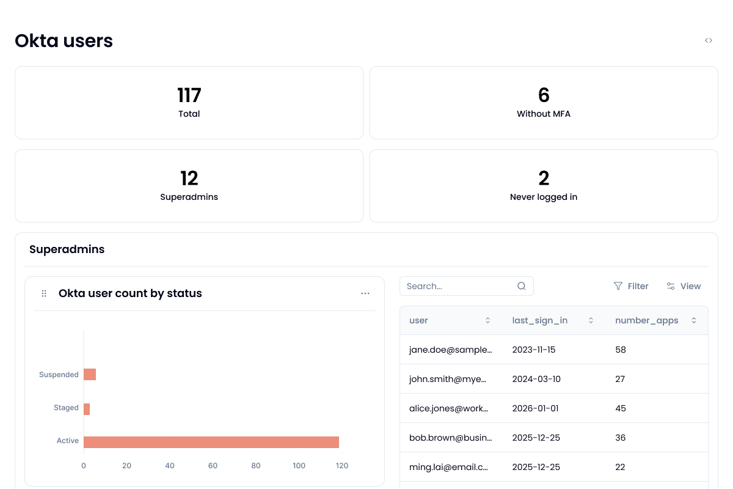This screenshot has width=733, height=489.
Task: Sort table by user column arrows
Action: pos(487,320)
